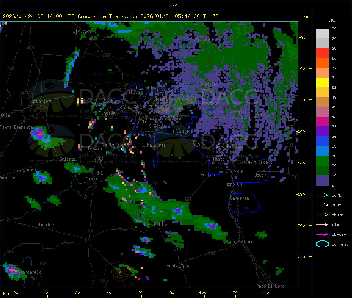
Task: Click the 'Los_Toldos' place label
Action: coord(156,224)
